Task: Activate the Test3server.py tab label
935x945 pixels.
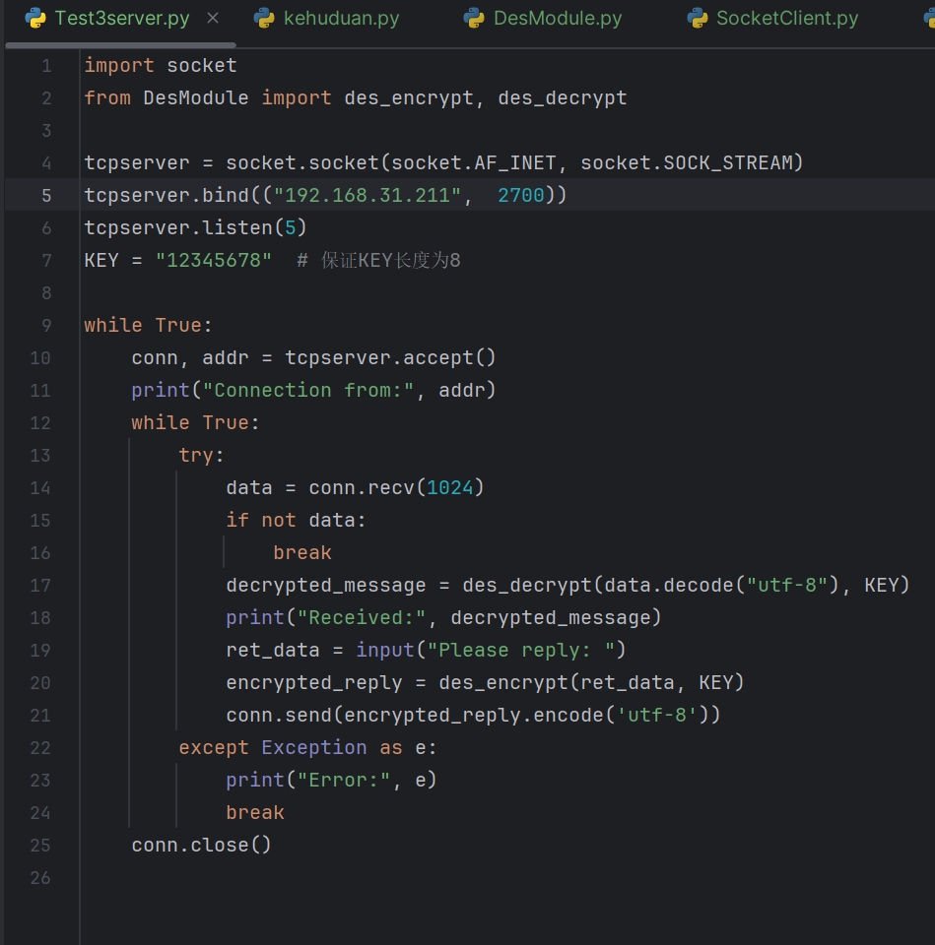Action: [122, 18]
